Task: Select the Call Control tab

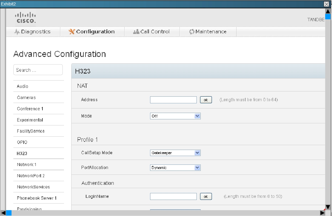Action: pyautogui.click(x=152, y=32)
